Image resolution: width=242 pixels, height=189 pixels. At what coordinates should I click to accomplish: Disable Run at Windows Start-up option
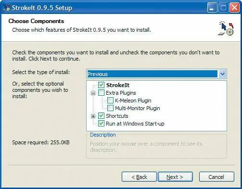[101, 124]
